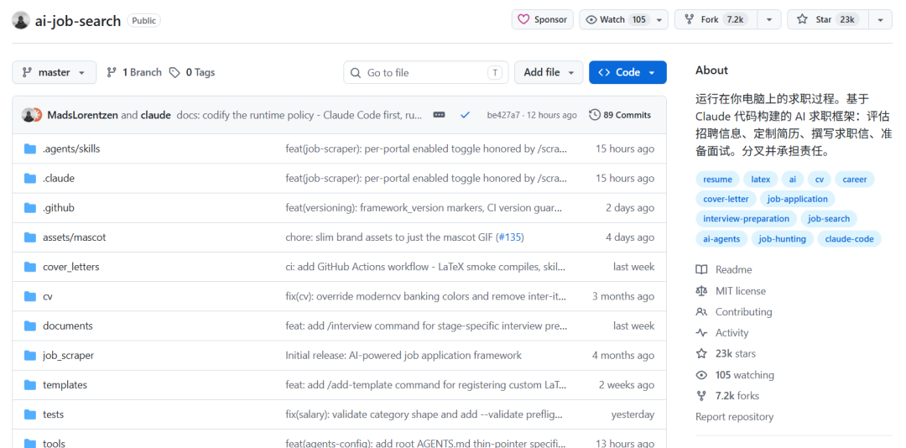The image size is (906, 448).
Task: Select the latex topic tag
Action: (x=760, y=180)
